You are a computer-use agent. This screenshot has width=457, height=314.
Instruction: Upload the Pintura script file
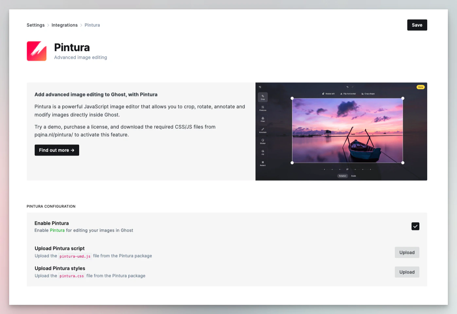coord(407,252)
